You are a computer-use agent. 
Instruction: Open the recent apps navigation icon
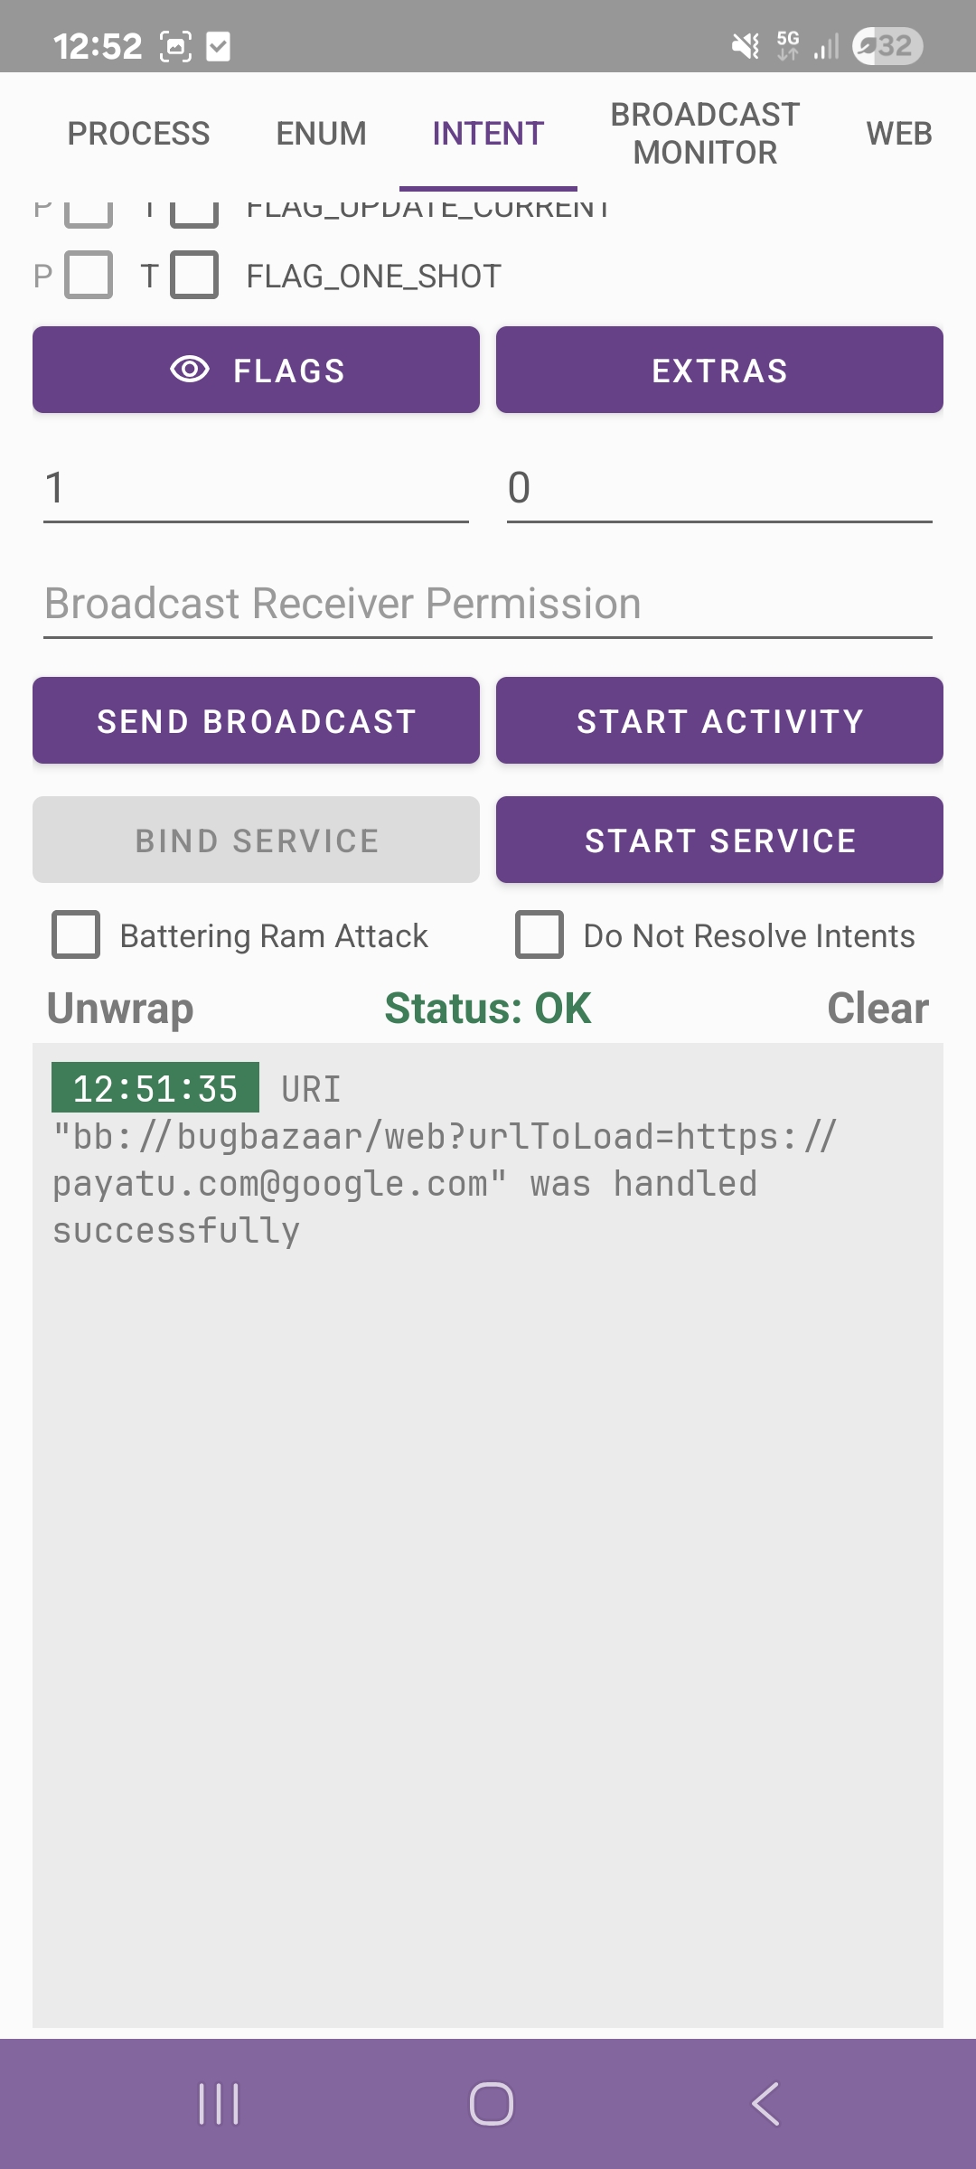coord(219,2103)
